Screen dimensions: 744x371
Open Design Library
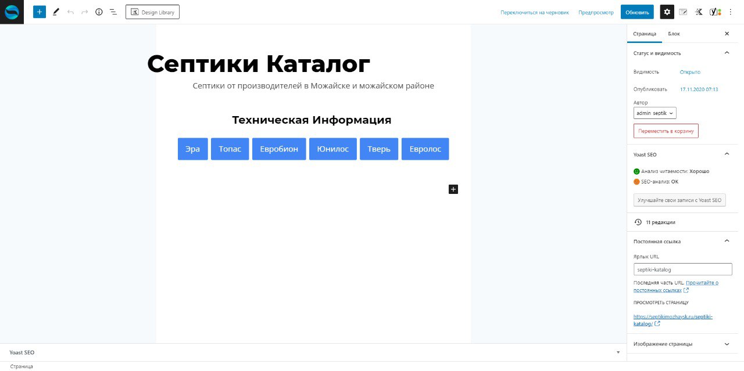coord(152,12)
